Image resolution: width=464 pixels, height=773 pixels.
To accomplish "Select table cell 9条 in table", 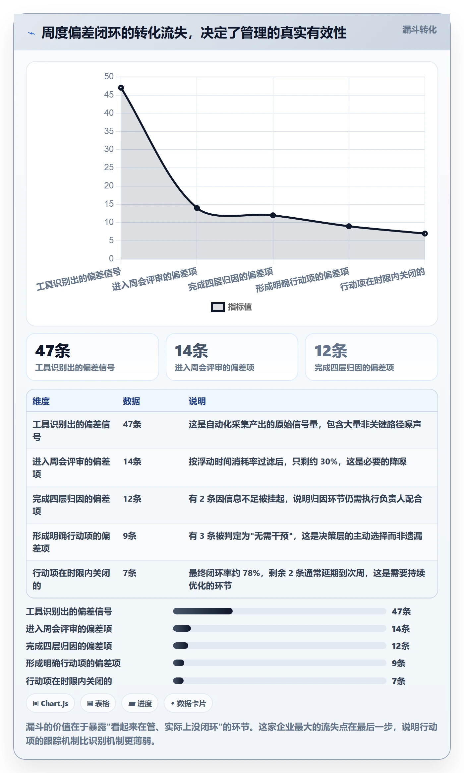I will [x=130, y=536].
